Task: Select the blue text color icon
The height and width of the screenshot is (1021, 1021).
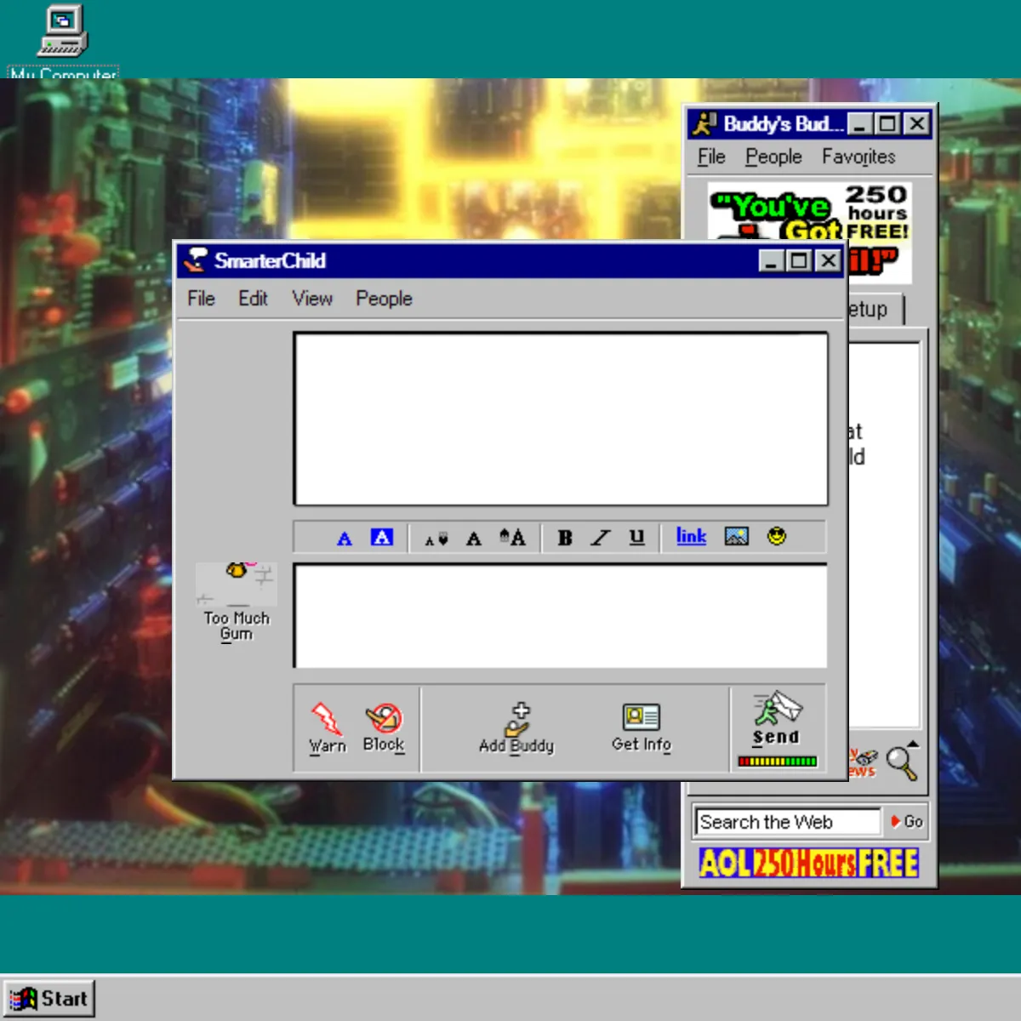Action: [345, 538]
